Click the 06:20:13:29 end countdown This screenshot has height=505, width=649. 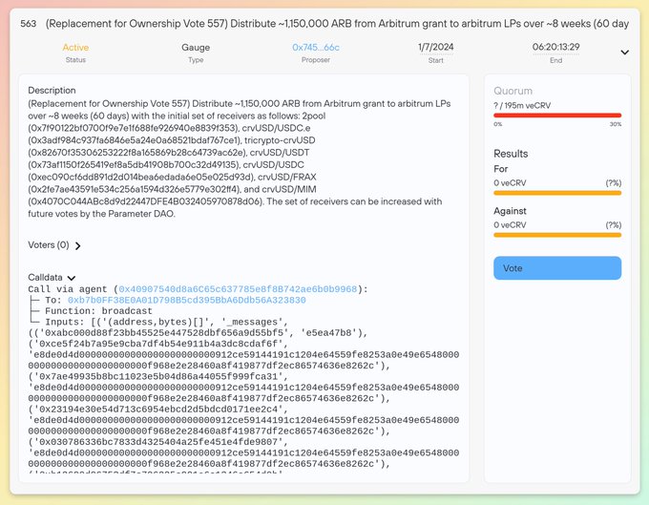555,47
